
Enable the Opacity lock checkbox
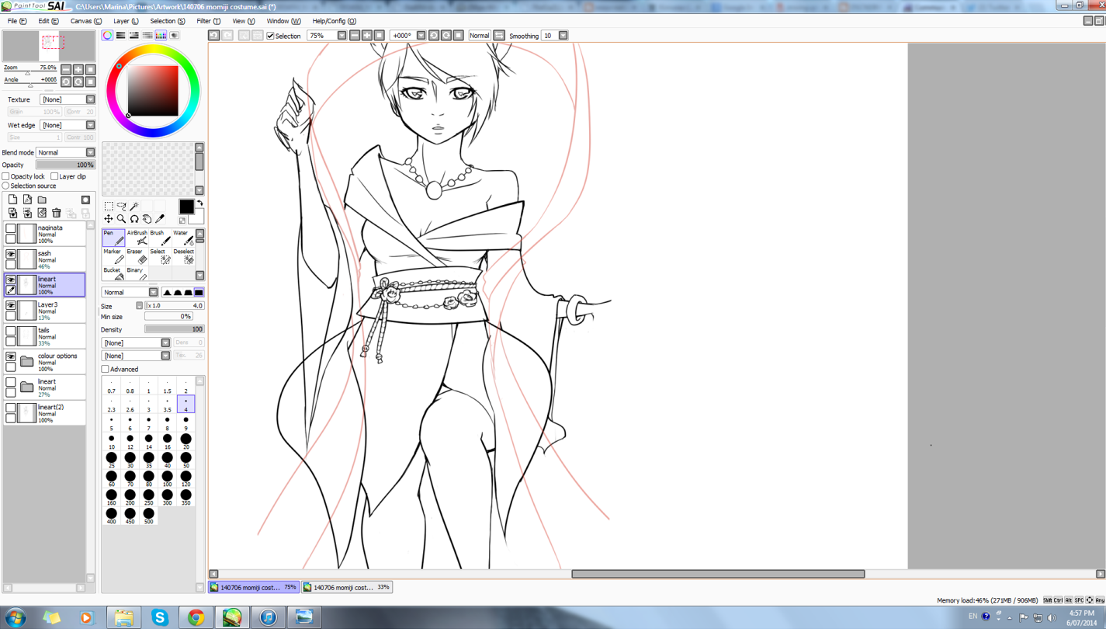click(6, 176)
